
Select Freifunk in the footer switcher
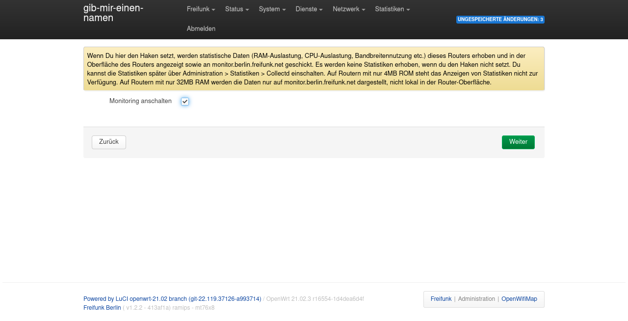click(x=441, y=299)
